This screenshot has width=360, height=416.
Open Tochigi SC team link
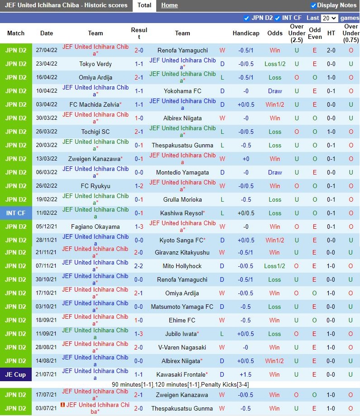[96, 132]
